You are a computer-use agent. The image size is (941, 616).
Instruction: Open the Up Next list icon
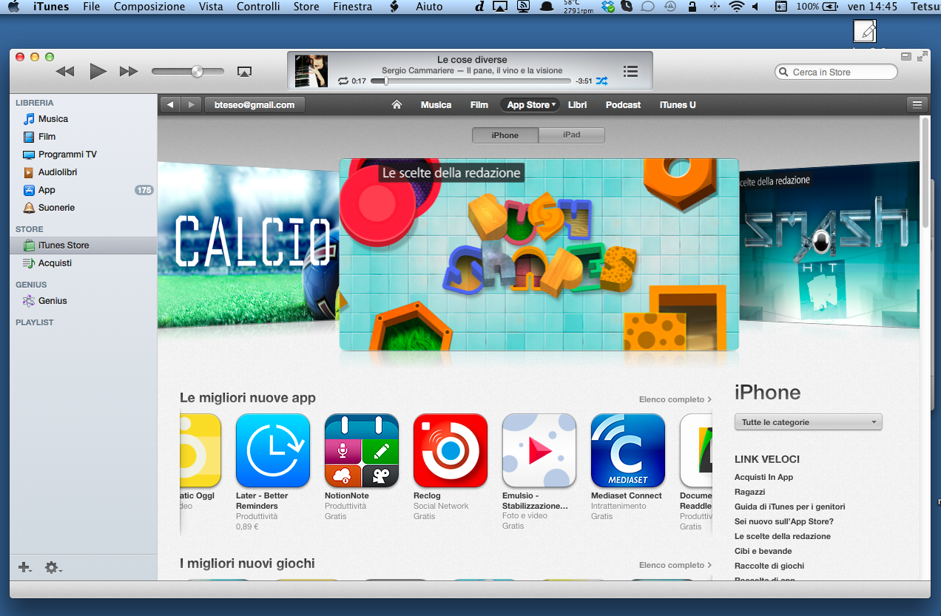[630, 71]
